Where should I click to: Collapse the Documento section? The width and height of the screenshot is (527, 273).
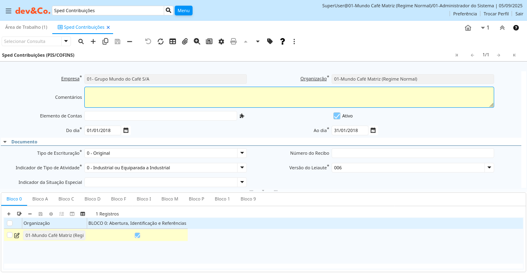point(5,142)
